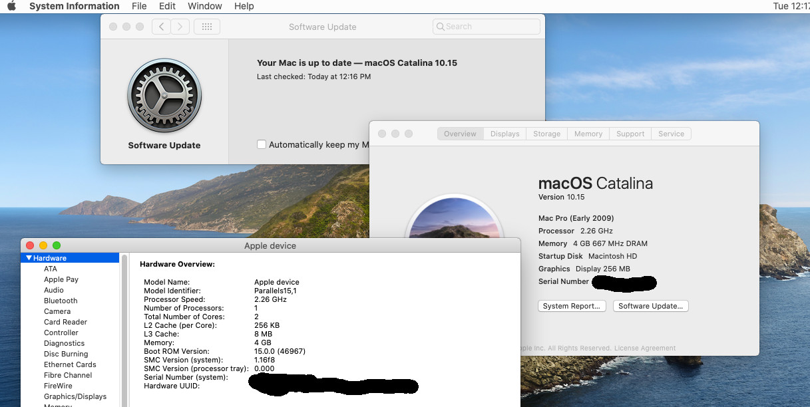This screenshot has width=810, height=407.
Task: Close the Apple device window
Action: point(30,245)
